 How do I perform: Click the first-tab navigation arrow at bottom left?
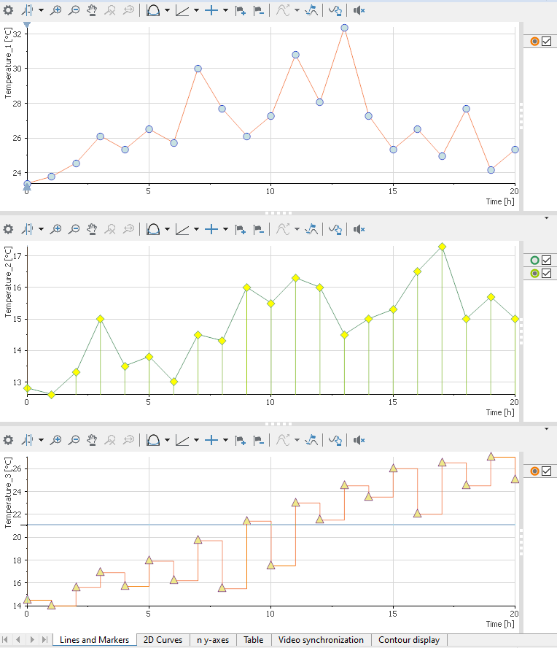8,640
